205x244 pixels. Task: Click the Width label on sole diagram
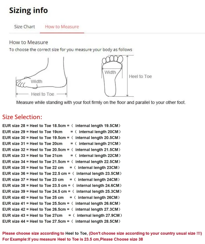coord(110,72)
